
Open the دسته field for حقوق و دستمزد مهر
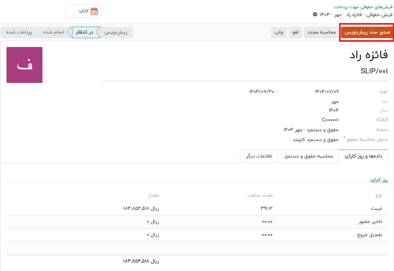[311, 130]
